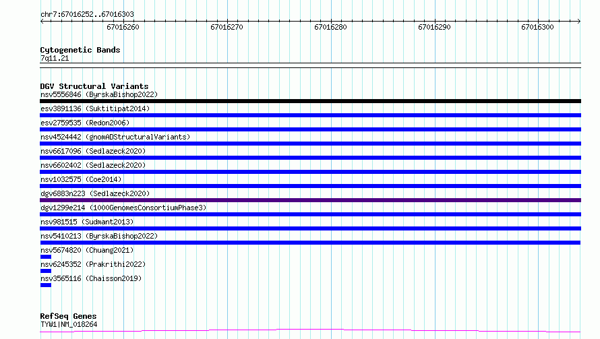Image resolution: width=600 pixels, height=339 pixels.
Task: Click ruler position 67016290
Action: click(434, 27)
